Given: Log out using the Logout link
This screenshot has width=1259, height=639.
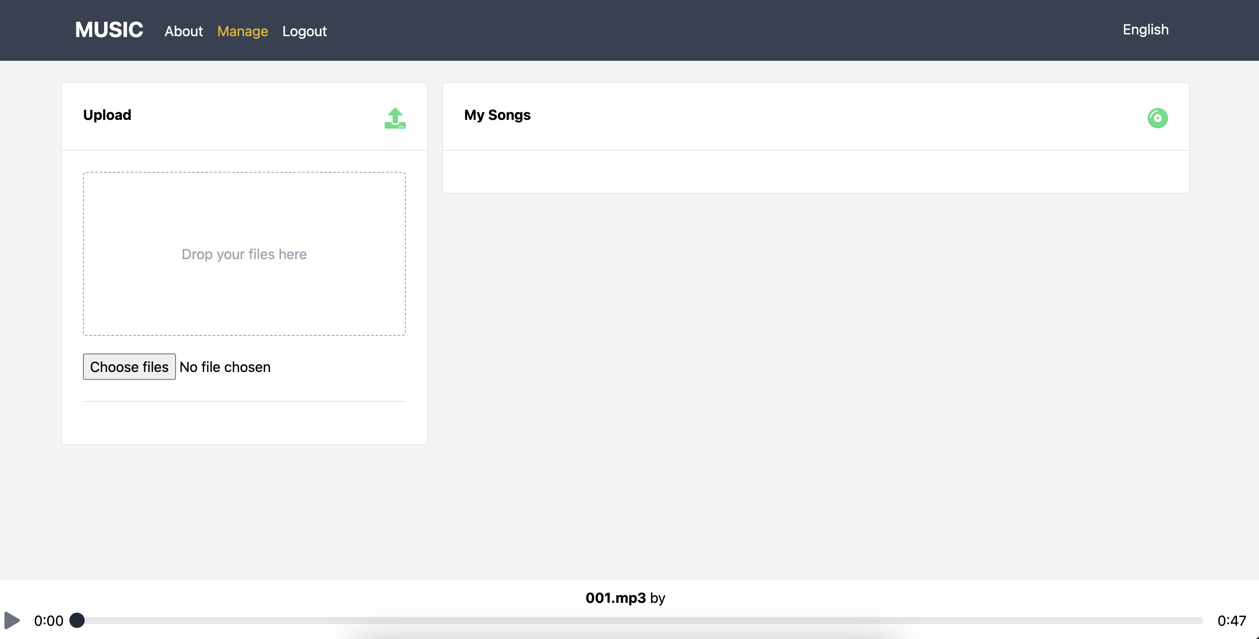Looking at the screenshot, I should tap(304, 31).
